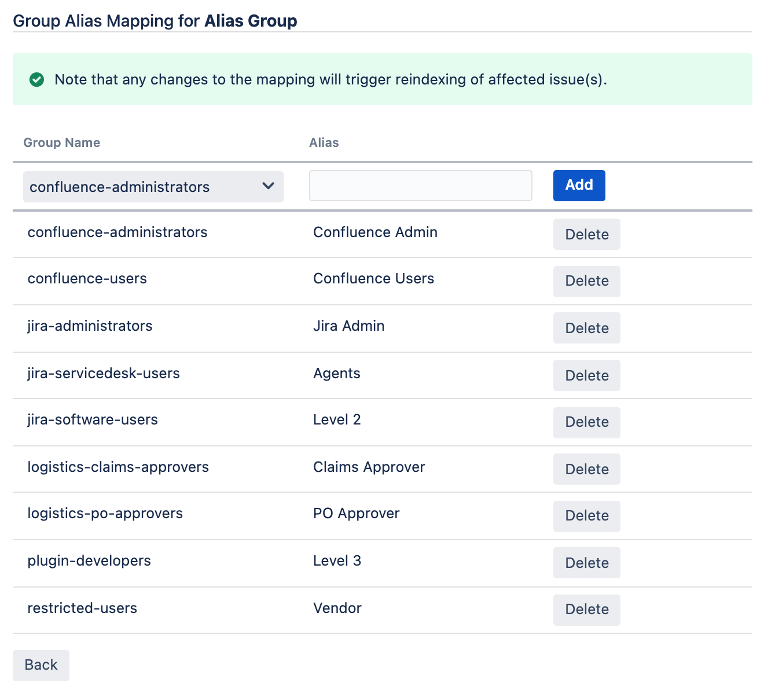Screen dimensions: 764x694
Task: Click the Claims Approver alias cell
Action: click(369, 467)
